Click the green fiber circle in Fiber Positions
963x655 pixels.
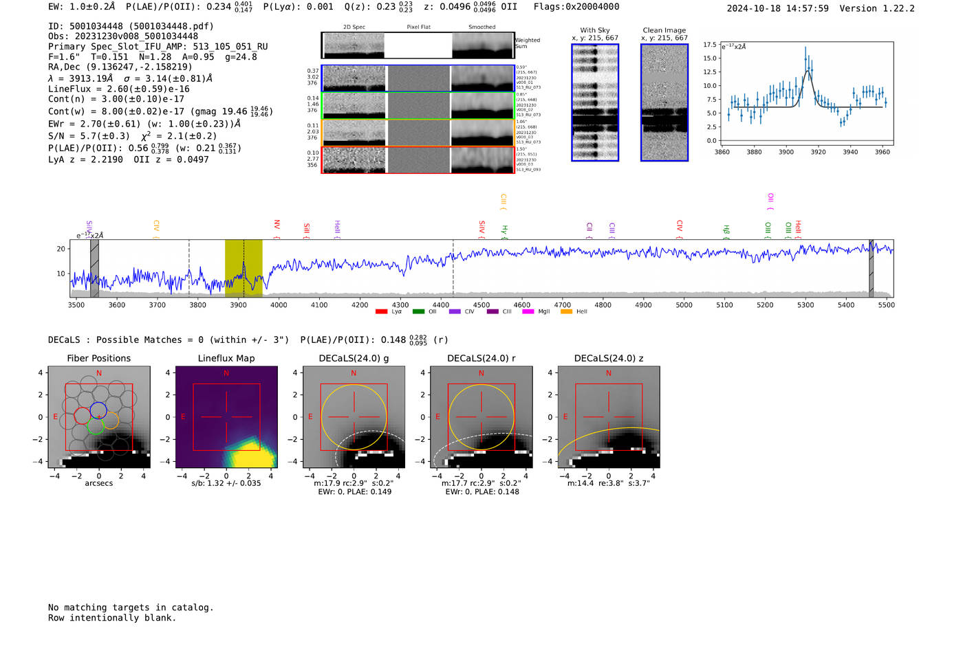pyautogui.click(x=95, y=425)
